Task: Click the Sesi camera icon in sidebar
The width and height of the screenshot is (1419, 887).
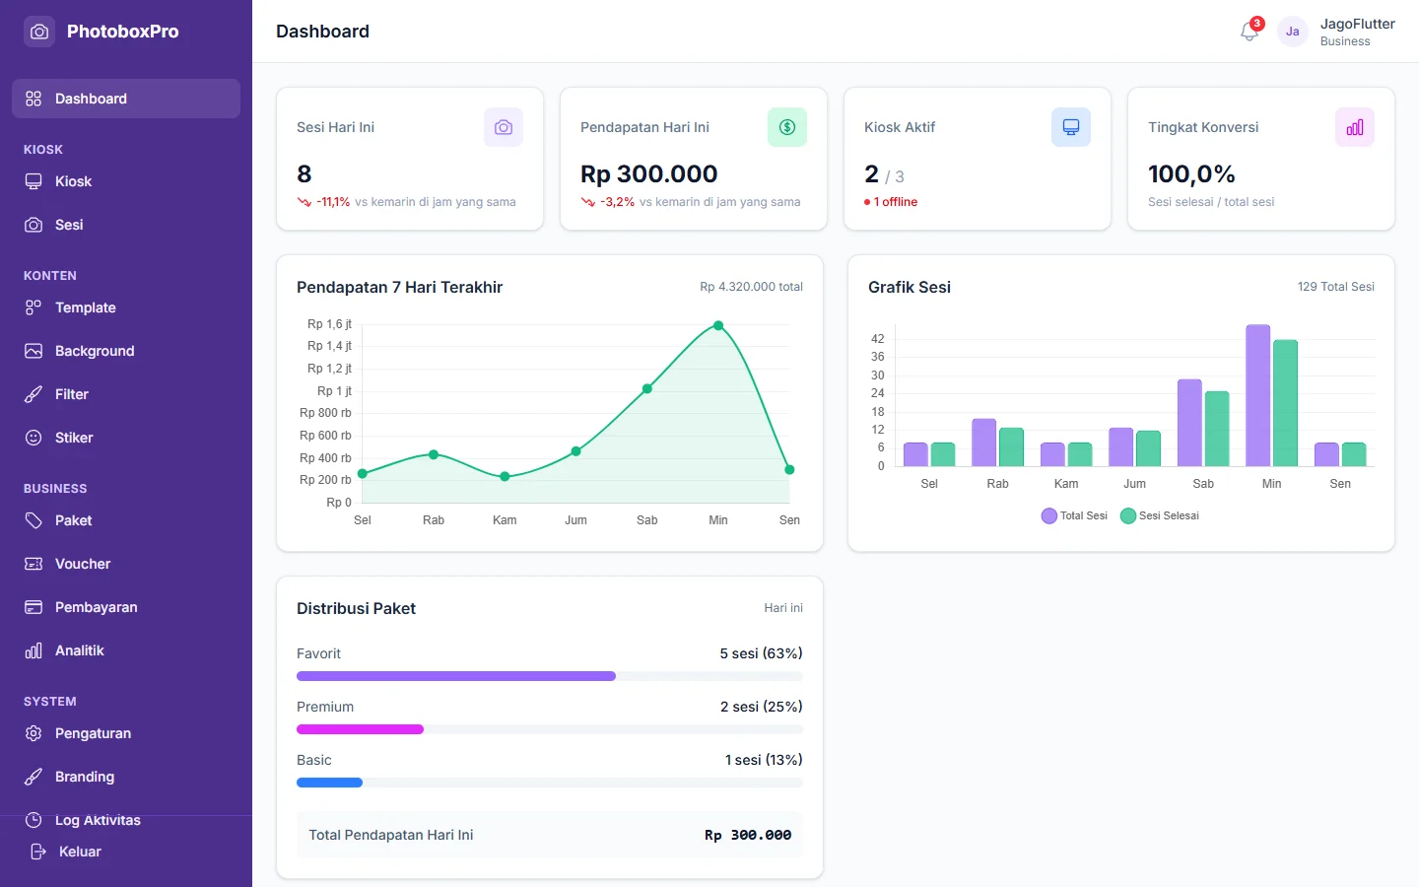Action: click(x=34, y=225)
